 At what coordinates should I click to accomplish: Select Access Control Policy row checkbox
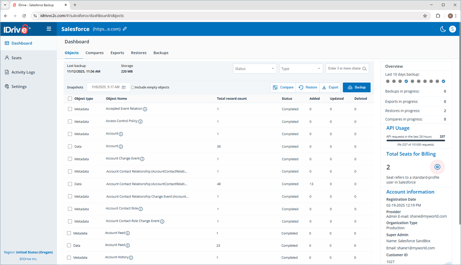click(x=70, y=122)
